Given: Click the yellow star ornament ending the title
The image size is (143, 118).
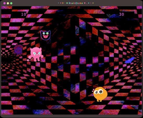Looking at the screenshot, I should pyautogui.click(x=93, y=3).
